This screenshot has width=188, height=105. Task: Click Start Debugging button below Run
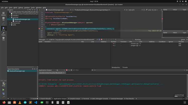[x=3, y=94]
